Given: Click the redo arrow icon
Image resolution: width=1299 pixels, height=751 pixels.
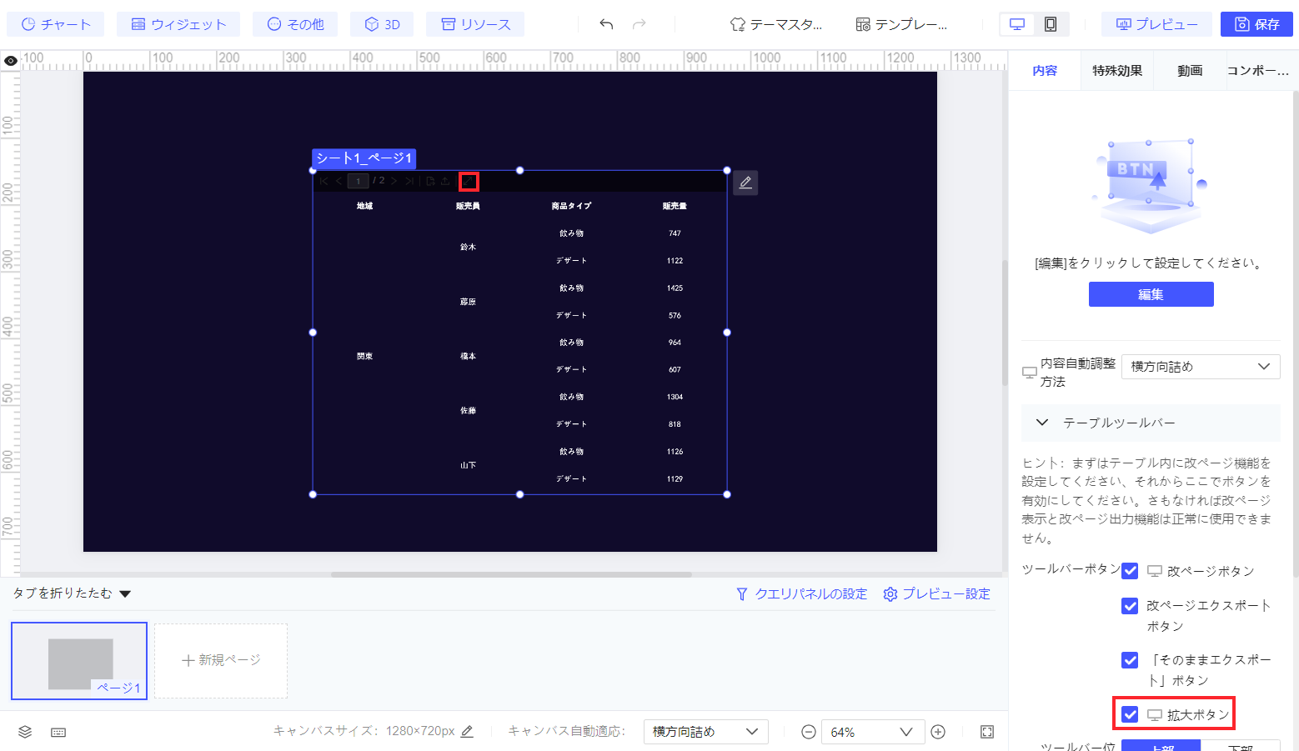Looking at the screenshot, I should (x=639, y=24).
